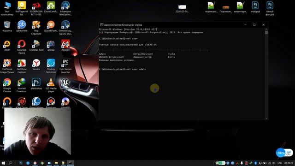Click the FastStone Image Viewer icon

[x=7, y=66]
